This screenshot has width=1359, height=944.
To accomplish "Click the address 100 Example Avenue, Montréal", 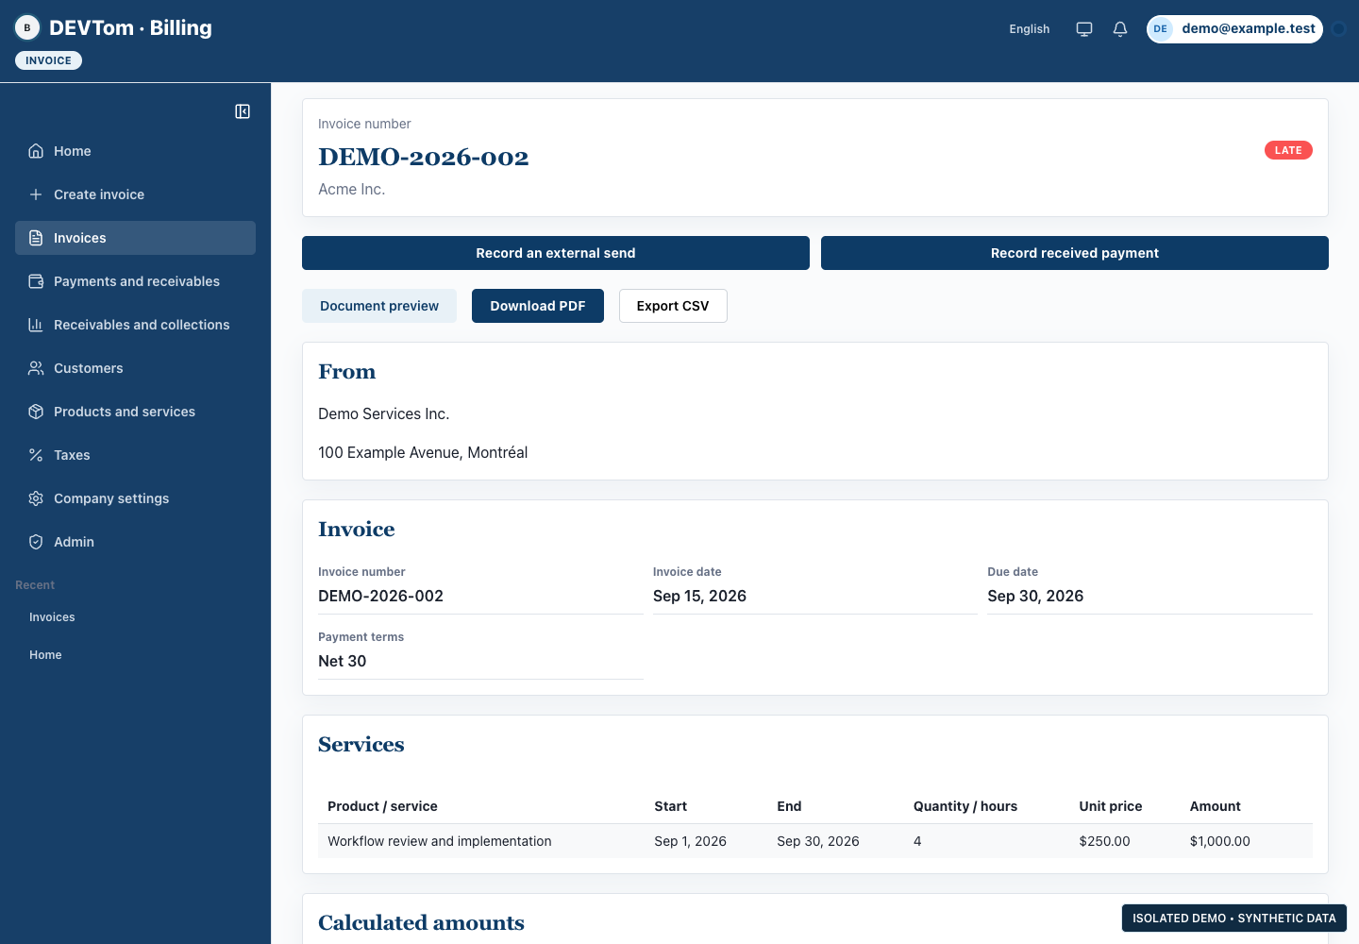I will pyautogui.click(x=423, y=452).
